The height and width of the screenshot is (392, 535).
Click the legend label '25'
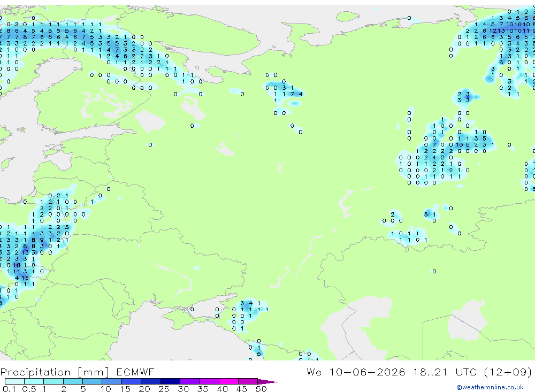coord(164,389)
